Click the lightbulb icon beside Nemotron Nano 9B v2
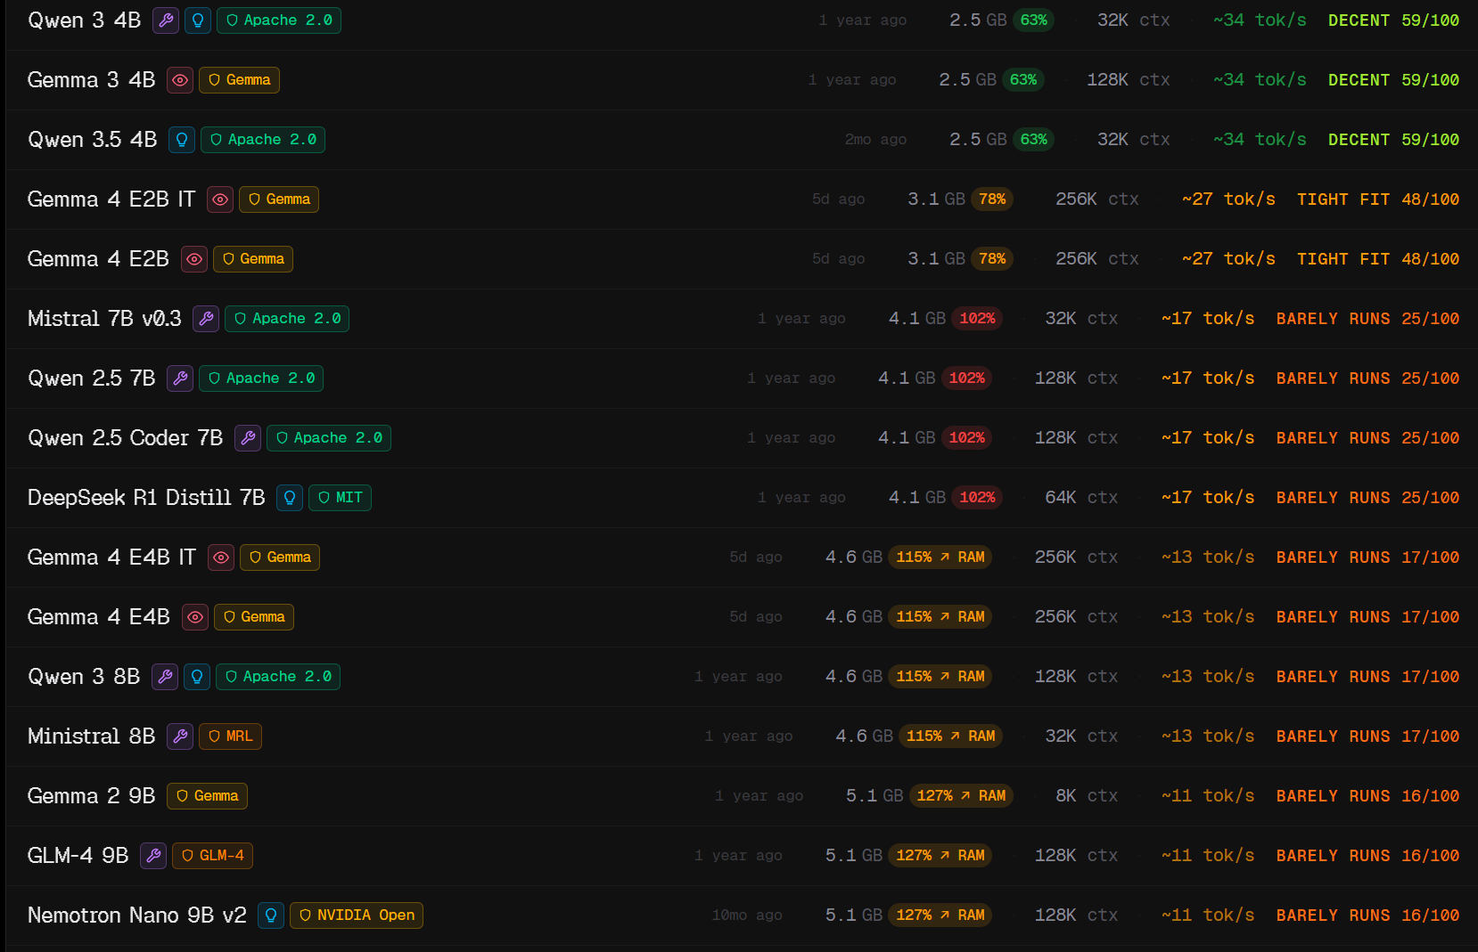This screenshot has height=952, width=1478. [x=271, y=915]
